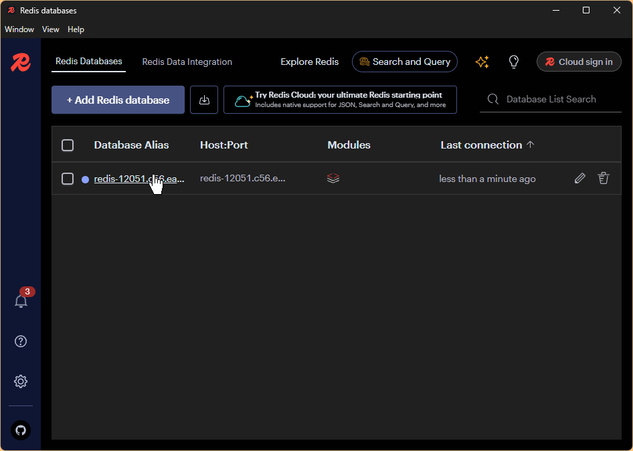Open the redis-12051 database alias link
This screenshot has width=633, height=451.
coord(139,179)
